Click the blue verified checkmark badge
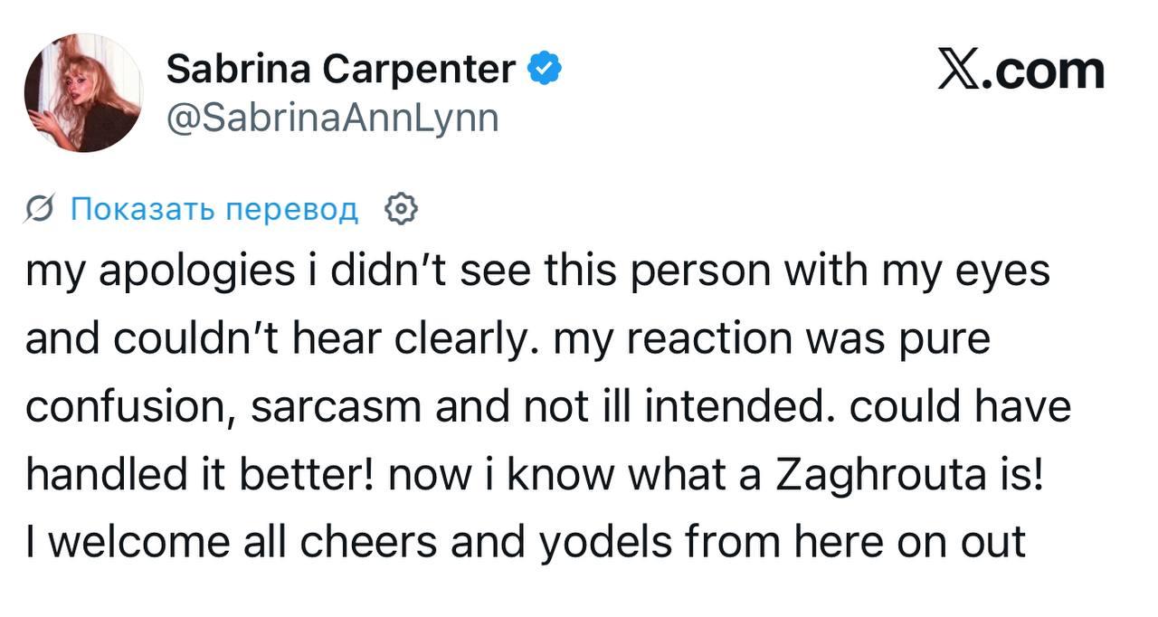This screenshot has height=617, width=1158. (546, 69)
